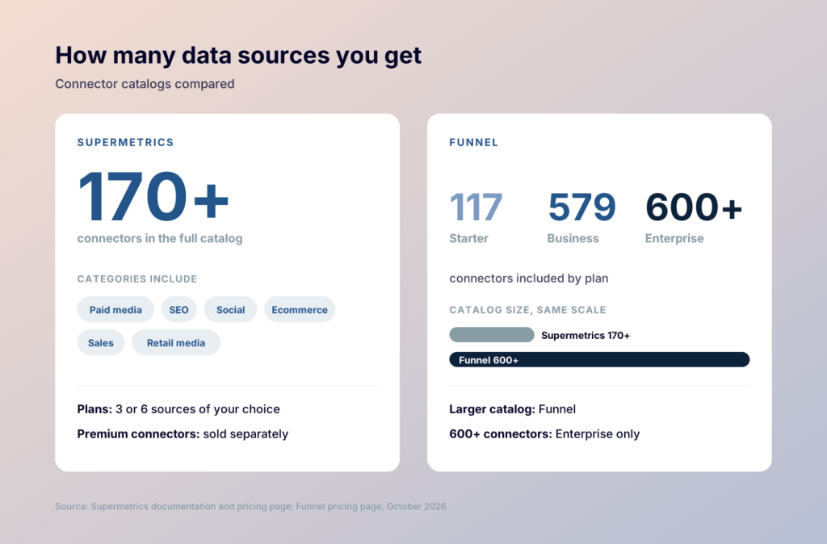
Task: Click '600+ connectors: Enterprise only' line
Action: click(x=544, y=434)
